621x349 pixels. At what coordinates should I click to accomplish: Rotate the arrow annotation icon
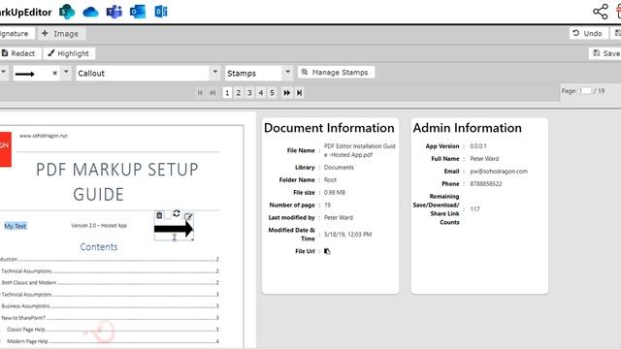[x=177, y=213]
